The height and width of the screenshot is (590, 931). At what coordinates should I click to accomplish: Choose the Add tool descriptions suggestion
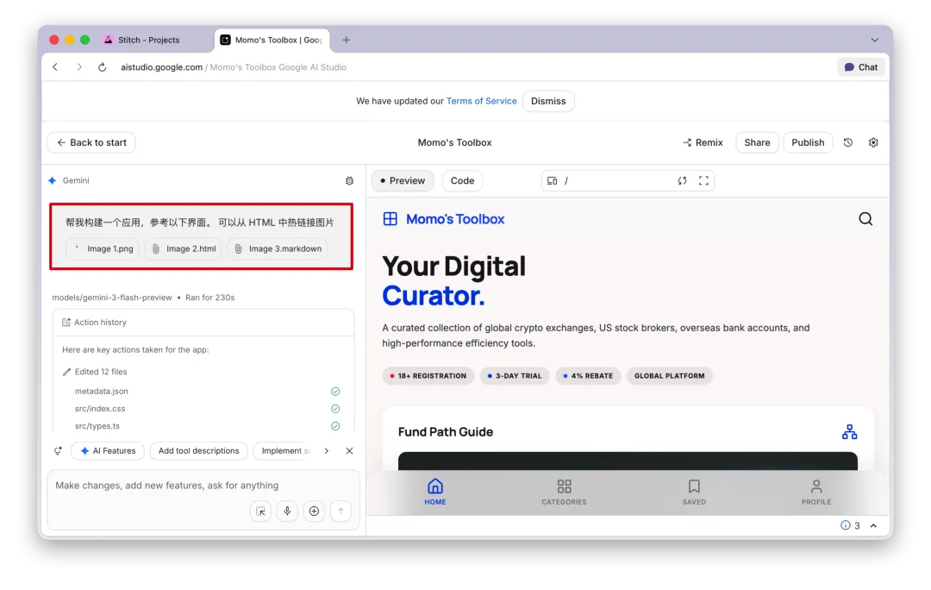[198, 451]
